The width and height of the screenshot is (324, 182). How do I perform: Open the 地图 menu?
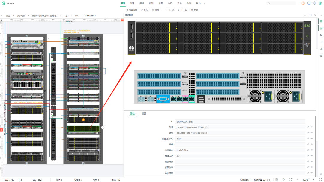(160, 3)
